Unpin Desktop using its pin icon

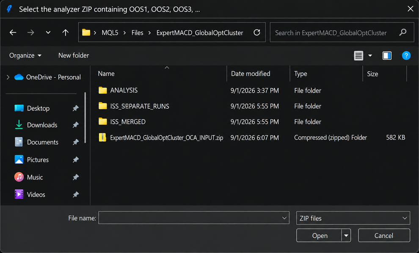tap(76, 108)
